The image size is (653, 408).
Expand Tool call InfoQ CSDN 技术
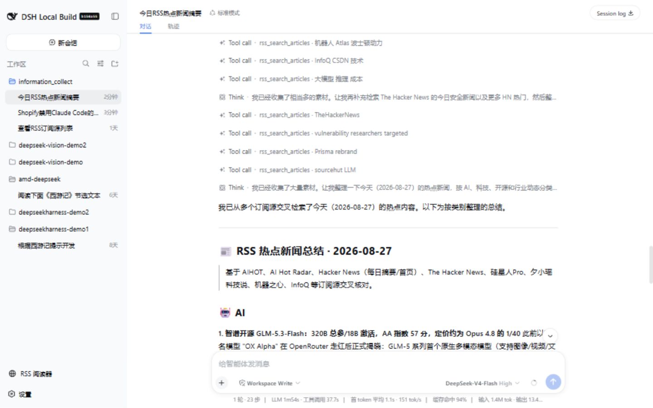pos(291,61)
